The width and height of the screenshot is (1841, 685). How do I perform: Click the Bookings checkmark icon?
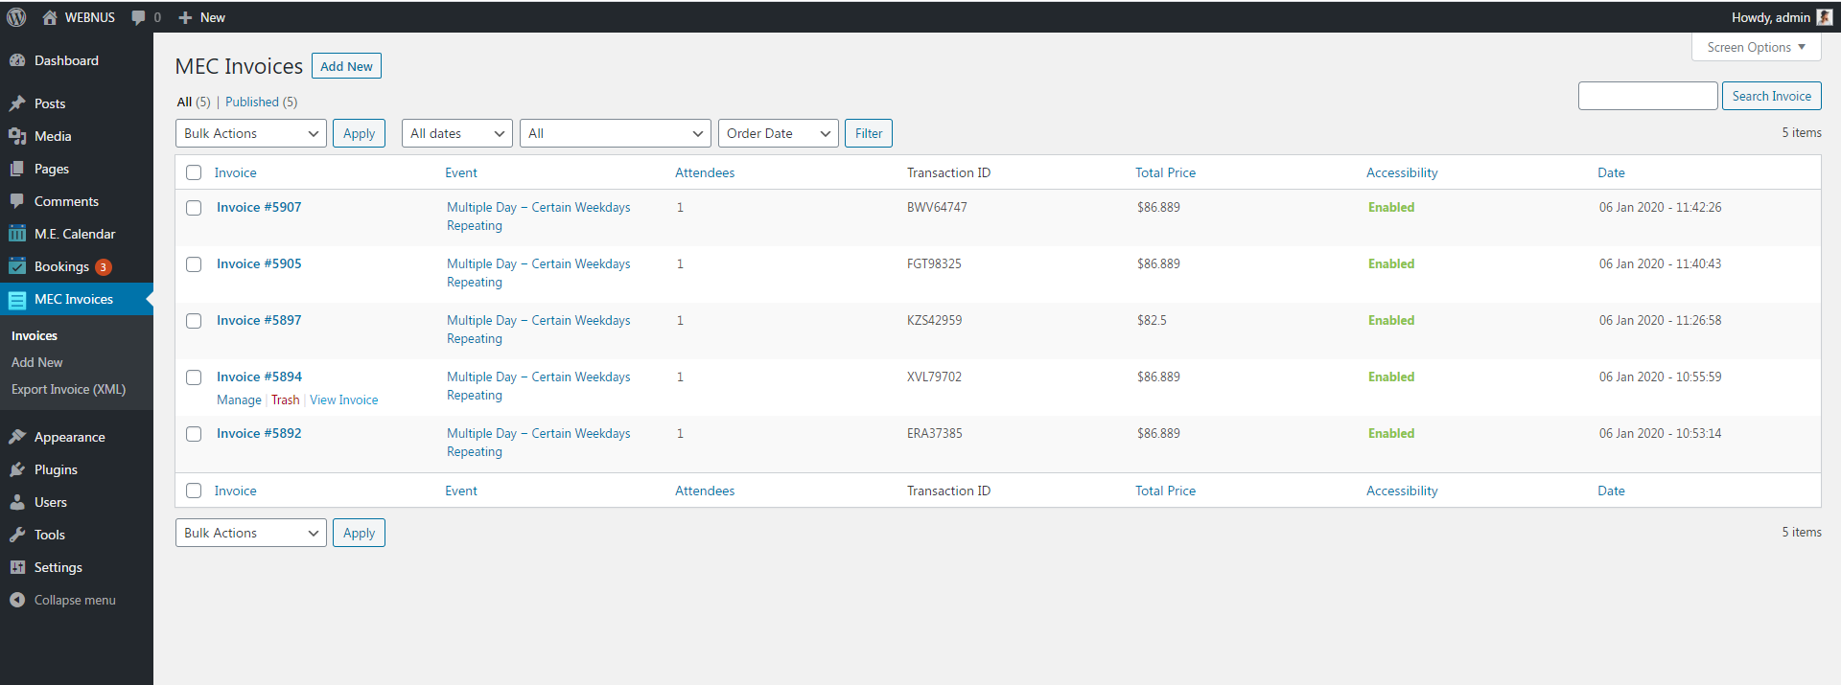pos(17,266)
